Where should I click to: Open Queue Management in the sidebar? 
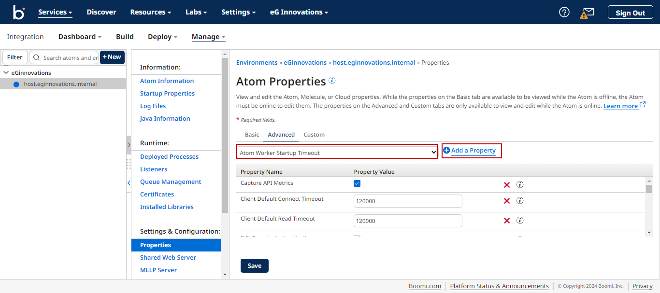(171, 182)
